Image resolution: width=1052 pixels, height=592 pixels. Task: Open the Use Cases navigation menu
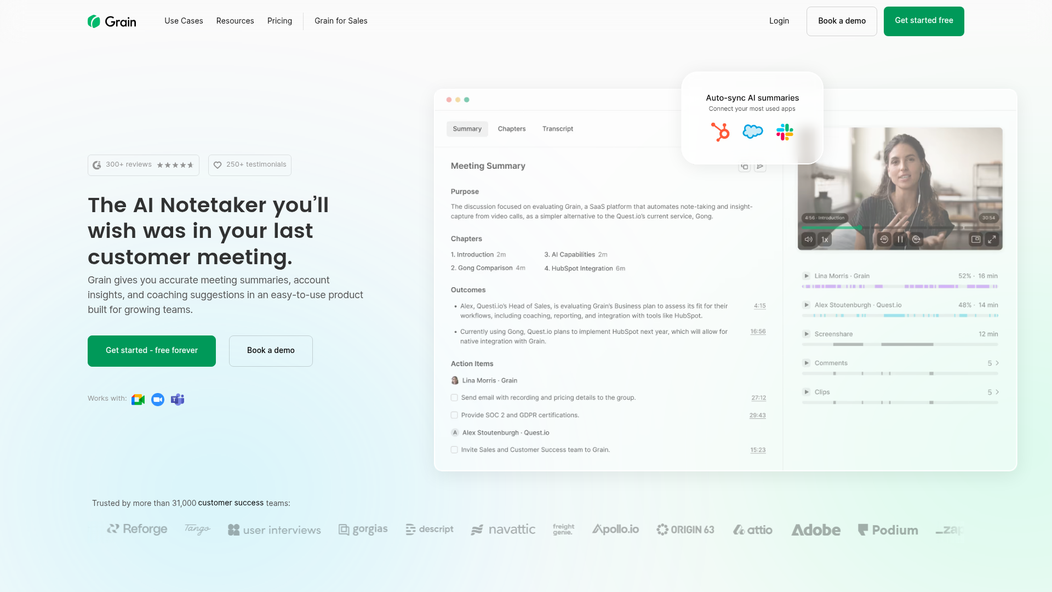coord(184,21)
